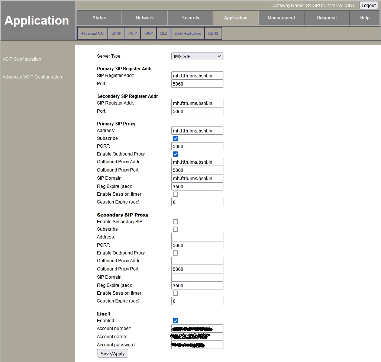The image size is (381, 362).
Task: Toggle Primary SIP Proxy Subscribe checkbox
Action: [175, 138]
